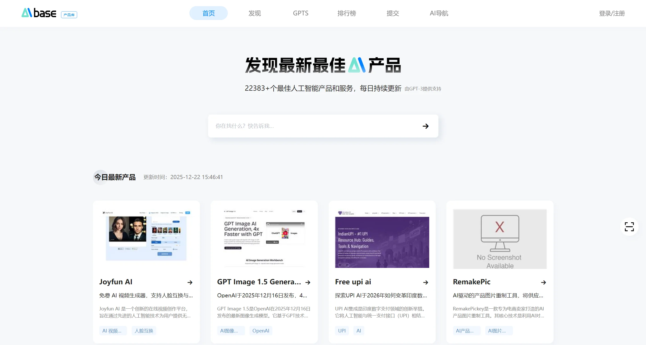Open the AI导航 navigation page
646x345 pixels.
tap(439, 13)
